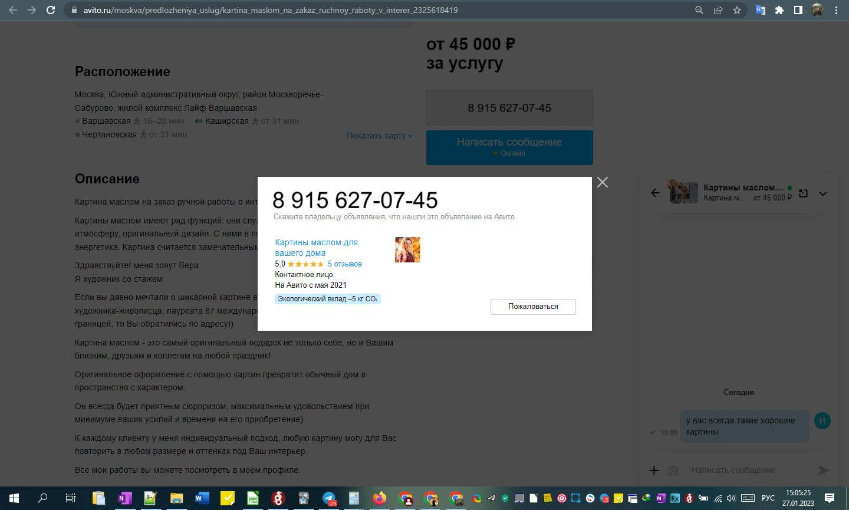This screenshot has height=510, width=849.
Task: Click the camera photo icon in chat
Action: [x=673, y=470]
